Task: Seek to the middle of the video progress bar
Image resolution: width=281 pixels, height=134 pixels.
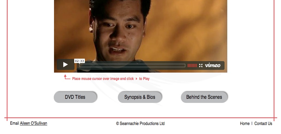Action: [132, 65]
